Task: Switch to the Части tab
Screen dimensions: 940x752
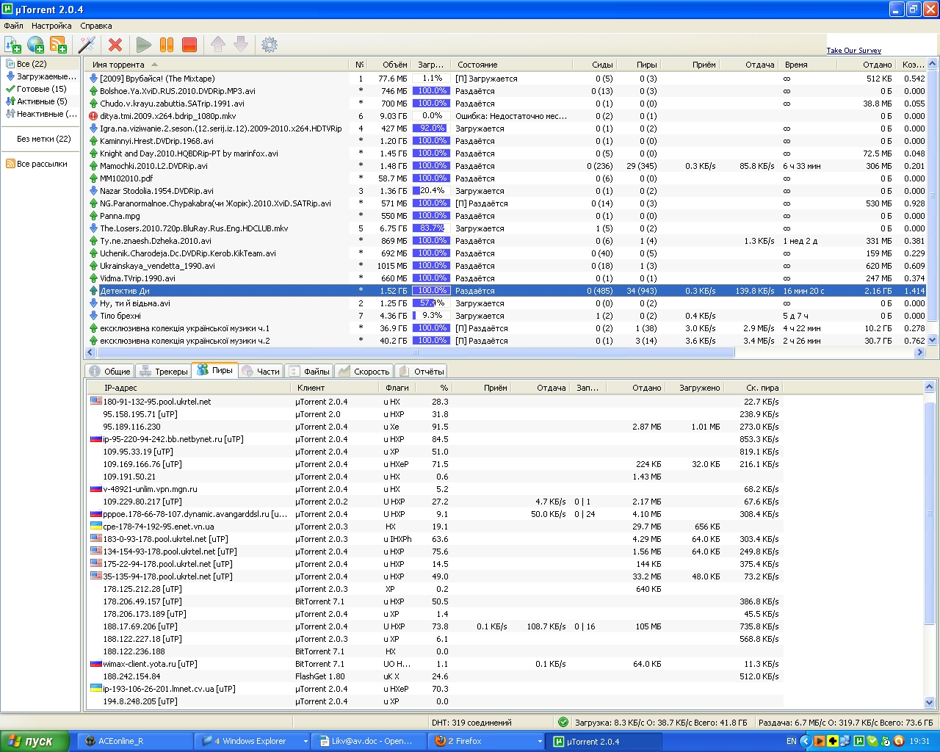Action: tap(261, 372)
